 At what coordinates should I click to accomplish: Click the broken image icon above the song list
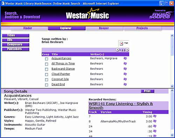[121, 44]
